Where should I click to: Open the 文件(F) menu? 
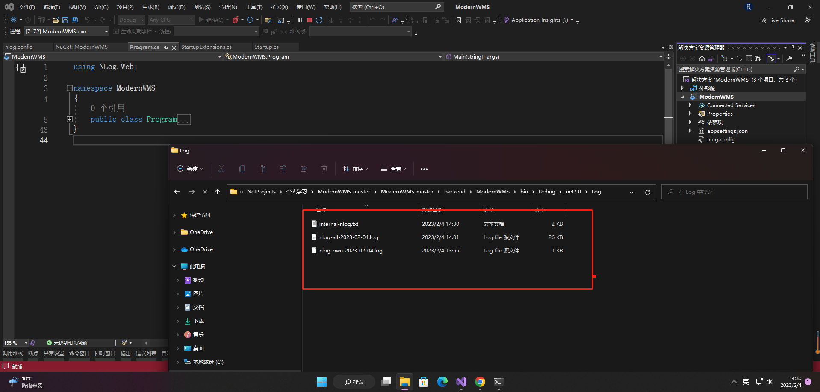(x=27, y=7)
